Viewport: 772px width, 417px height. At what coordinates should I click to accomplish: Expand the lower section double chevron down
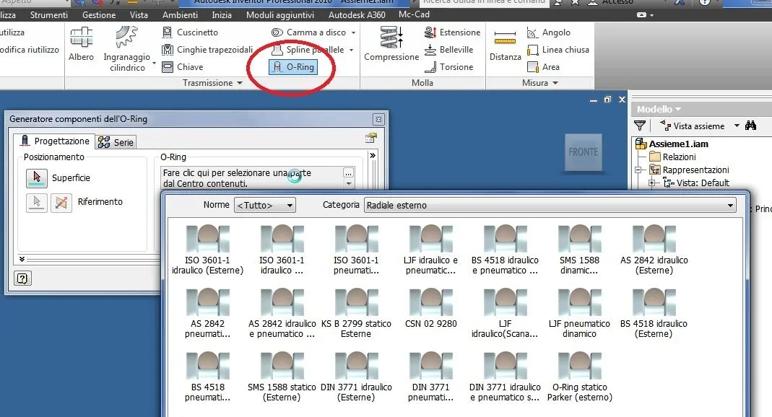(x=22, y=259)
